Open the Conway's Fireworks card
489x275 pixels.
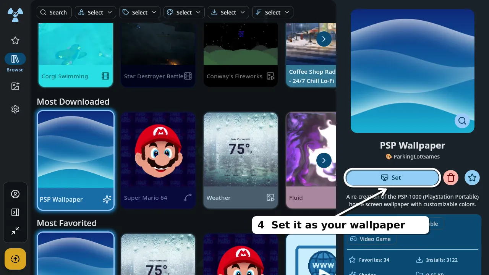pyautogui.click(x=241, y=55)
